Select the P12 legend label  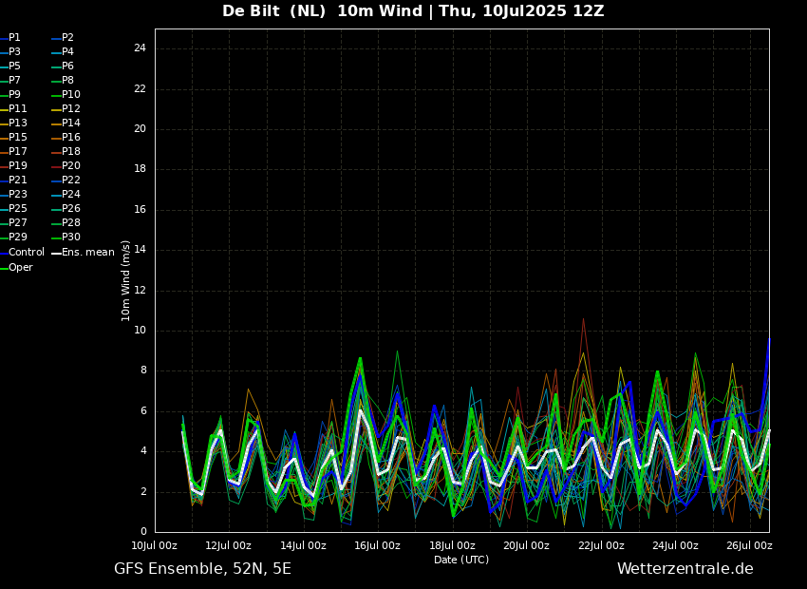pos(66,108)
